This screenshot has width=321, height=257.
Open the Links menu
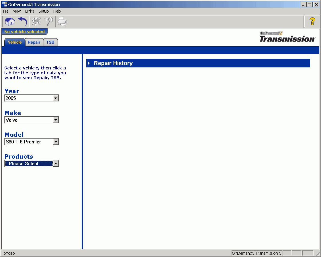coord(30,11)
